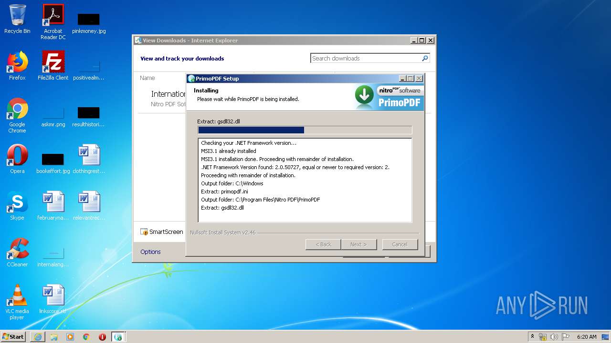Launch the CCleaner desktop shortcut
The height and width of the screenshot is (343, 611).
(17, 252)
